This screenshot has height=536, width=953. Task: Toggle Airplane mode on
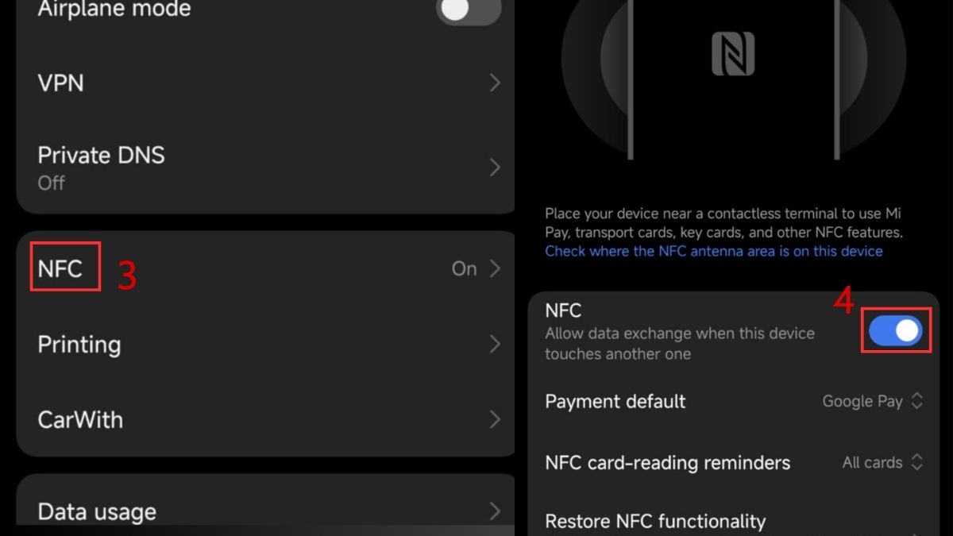coord(468,13)
